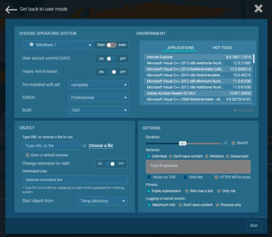The width and height of the screenshot is (272, 237).
Task: Select Public submission privacy
Action: tap(149, 191)
